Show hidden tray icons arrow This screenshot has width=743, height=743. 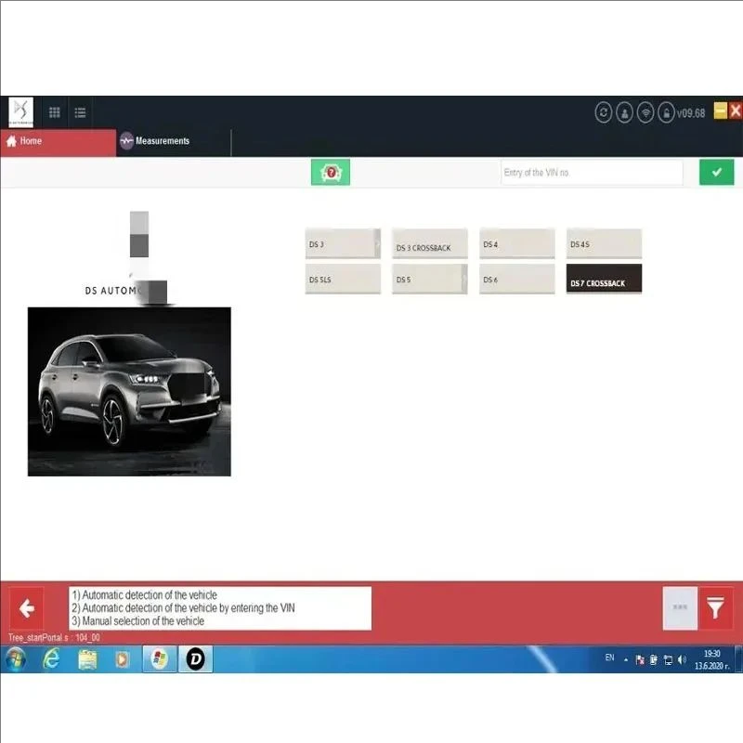[x=626, y=659]
